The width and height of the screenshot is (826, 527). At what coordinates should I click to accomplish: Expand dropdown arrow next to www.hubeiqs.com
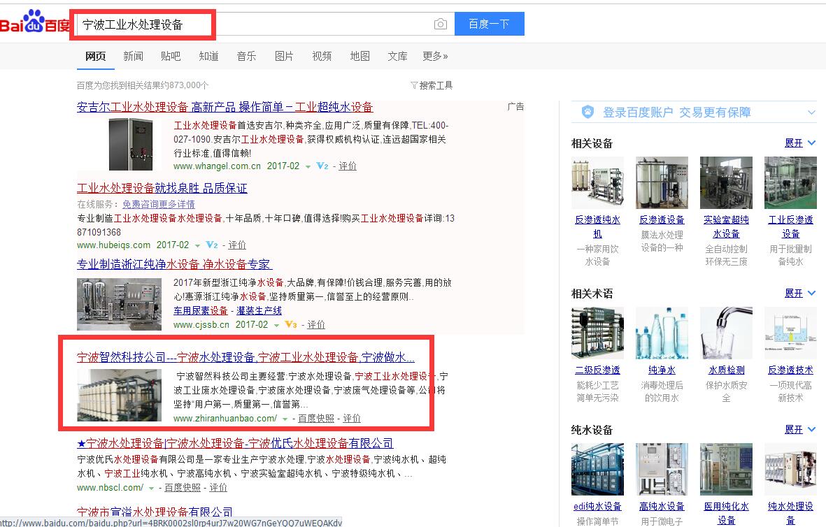point(197,245)
